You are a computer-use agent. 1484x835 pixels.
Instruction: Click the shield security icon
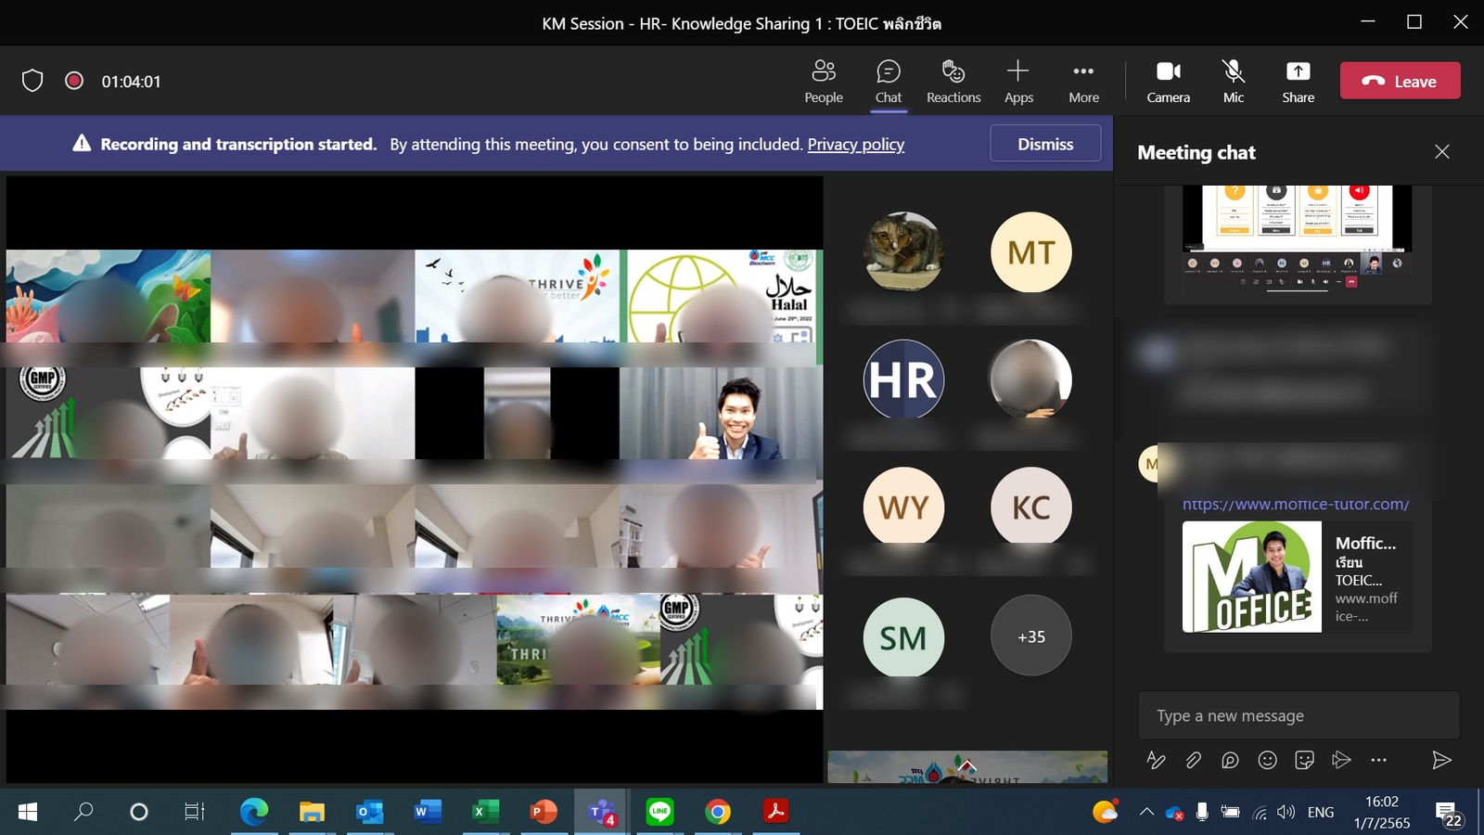click(x=32, y=81)
